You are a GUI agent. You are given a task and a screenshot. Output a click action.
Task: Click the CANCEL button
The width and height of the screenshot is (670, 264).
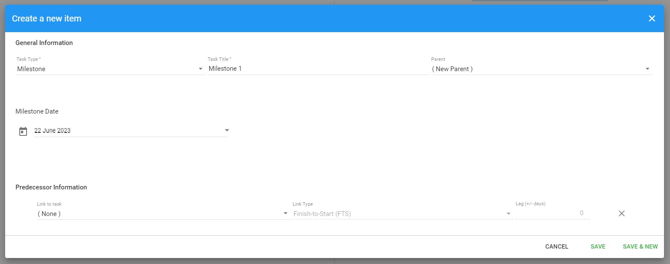(x=556, y=246)
